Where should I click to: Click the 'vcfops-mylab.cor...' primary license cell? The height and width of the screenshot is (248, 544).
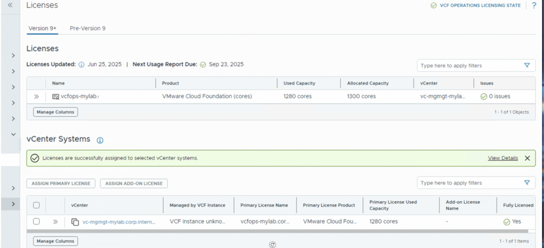pos(265,221)
